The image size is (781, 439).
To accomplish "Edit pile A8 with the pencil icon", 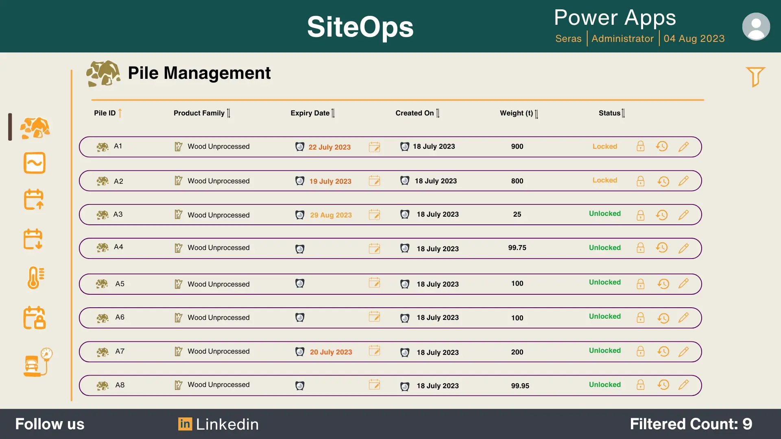I will [x=684, y=385].
